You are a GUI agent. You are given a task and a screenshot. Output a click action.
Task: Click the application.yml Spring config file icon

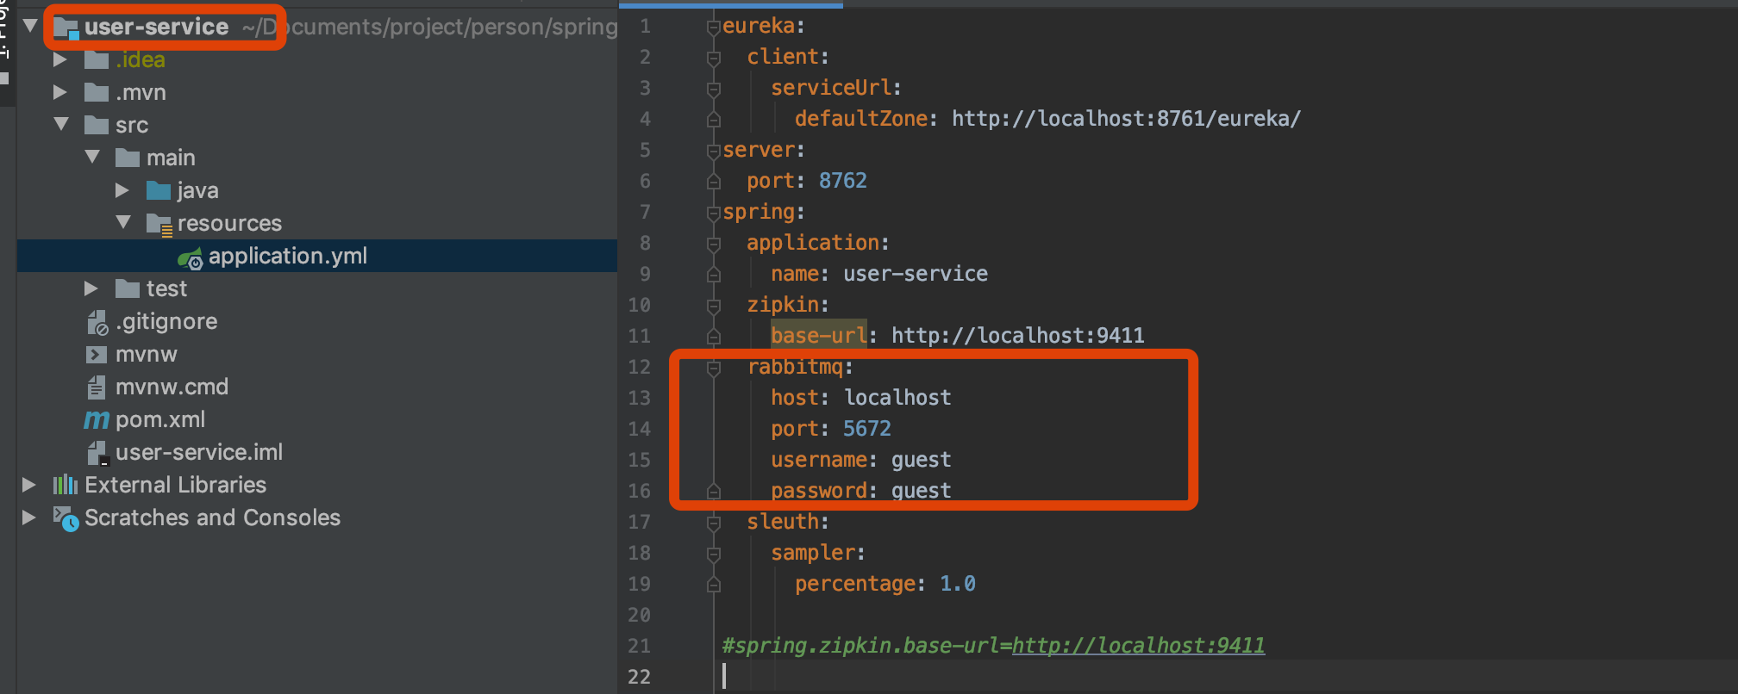190,257
